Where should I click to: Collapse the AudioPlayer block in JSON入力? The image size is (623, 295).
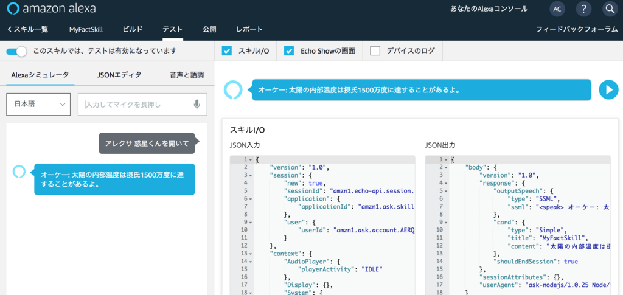250,261
